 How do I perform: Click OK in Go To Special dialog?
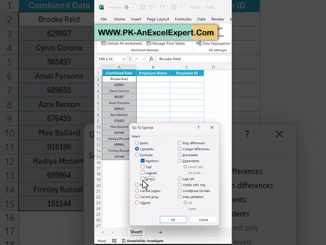click(x=173, y=219)
